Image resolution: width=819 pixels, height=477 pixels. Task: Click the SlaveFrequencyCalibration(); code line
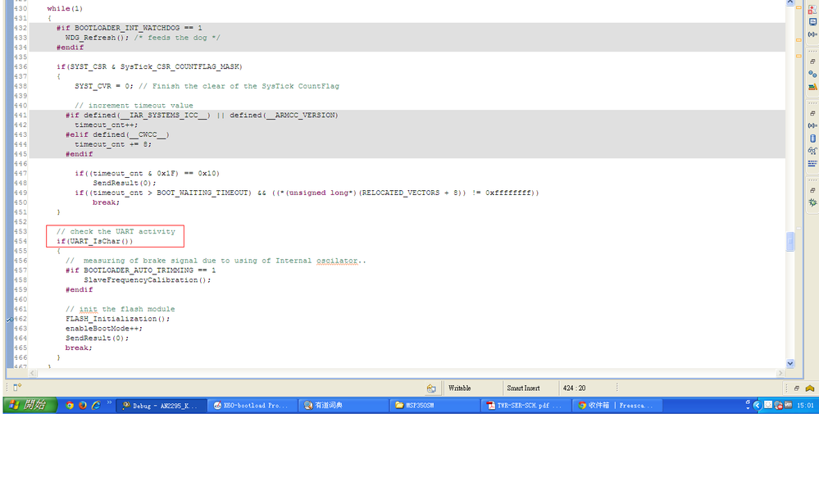click(148, 280)
